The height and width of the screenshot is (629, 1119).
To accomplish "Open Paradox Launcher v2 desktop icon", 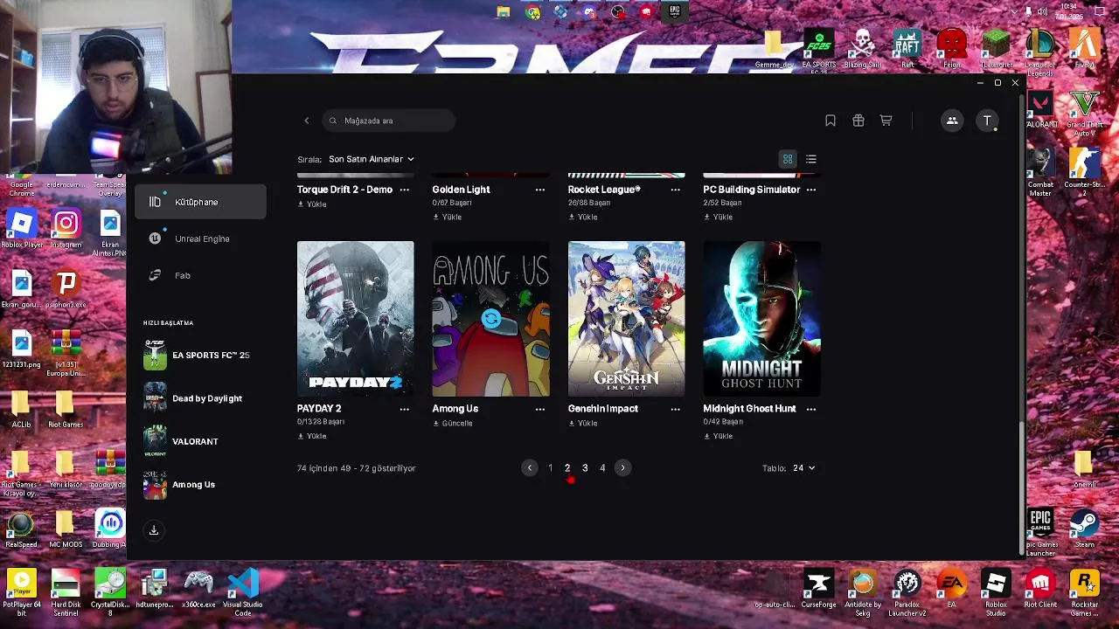I will click(907, 591).
